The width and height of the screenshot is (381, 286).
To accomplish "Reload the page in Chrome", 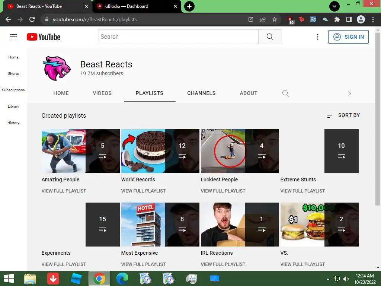I will [32, 19].
